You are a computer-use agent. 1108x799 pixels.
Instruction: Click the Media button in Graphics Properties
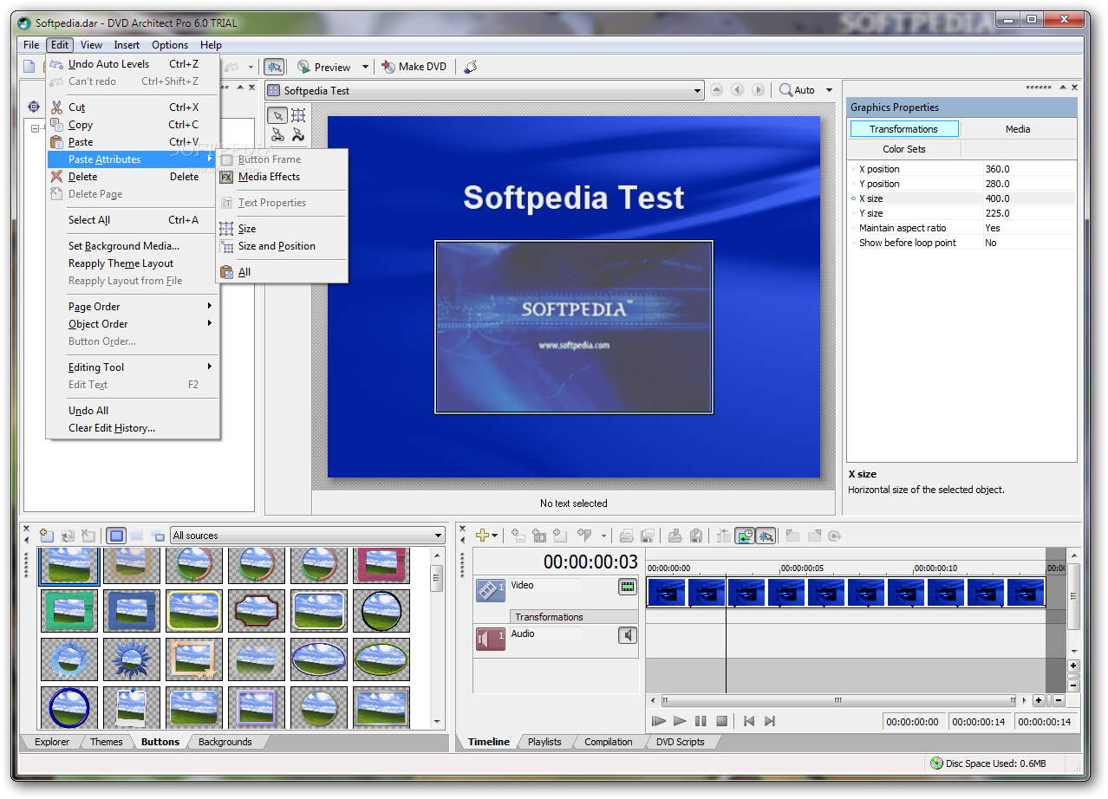tap(1018, 129)
